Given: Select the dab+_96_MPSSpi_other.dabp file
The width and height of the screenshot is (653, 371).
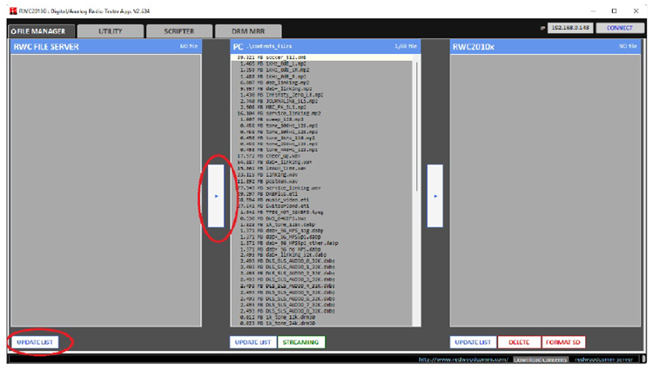Looking at the screenshot, I should pyautogui.click(x=321, y=243).
